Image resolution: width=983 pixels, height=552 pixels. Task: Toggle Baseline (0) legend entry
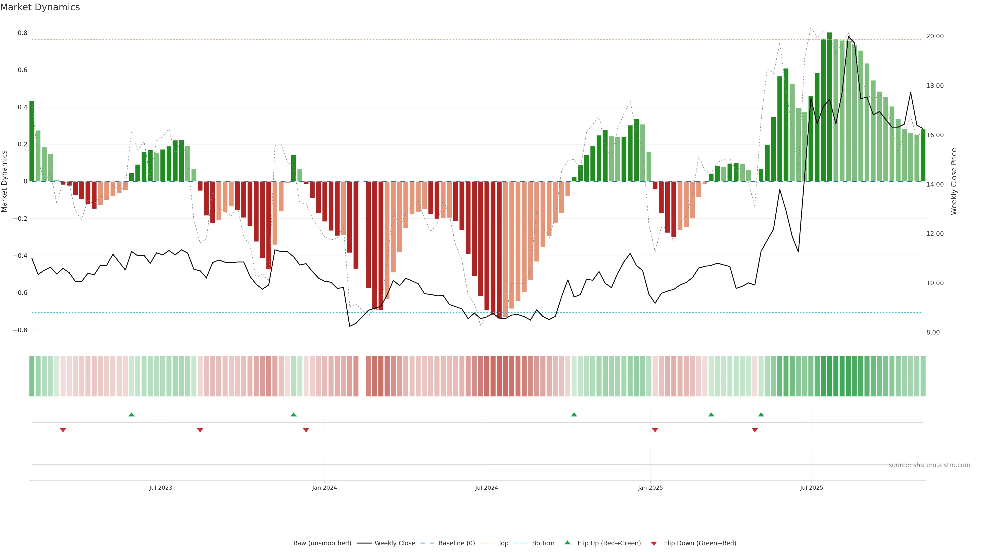(x=456, y=543)
